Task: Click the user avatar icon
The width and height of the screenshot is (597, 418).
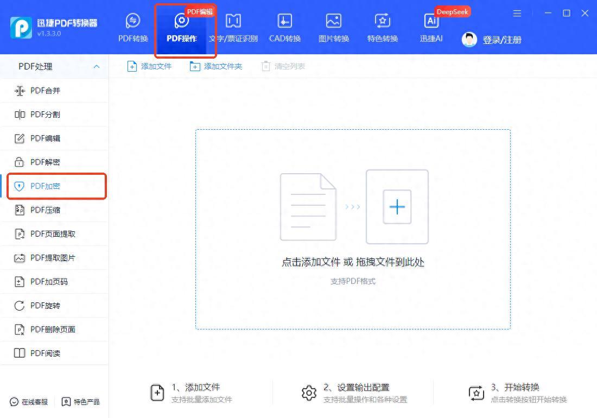Action: (x=469, y=39)
